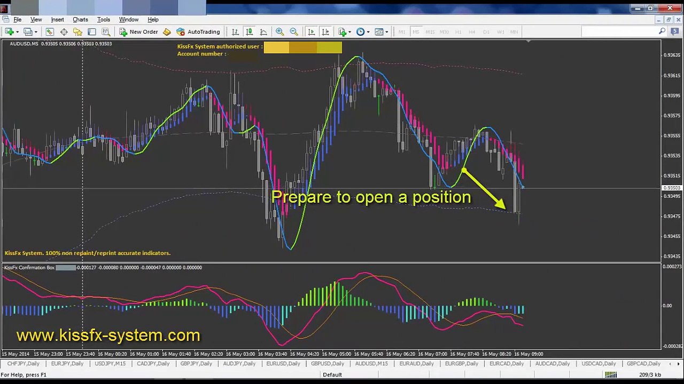Image resolution: width=684 pixels, height=384 pixels.
Task: Switch to AUDUSD,M15 chart tab
Action: coord(371,364)
